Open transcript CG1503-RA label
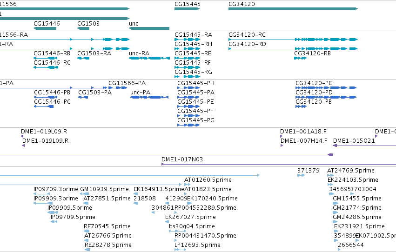 (x=94, y=53)
